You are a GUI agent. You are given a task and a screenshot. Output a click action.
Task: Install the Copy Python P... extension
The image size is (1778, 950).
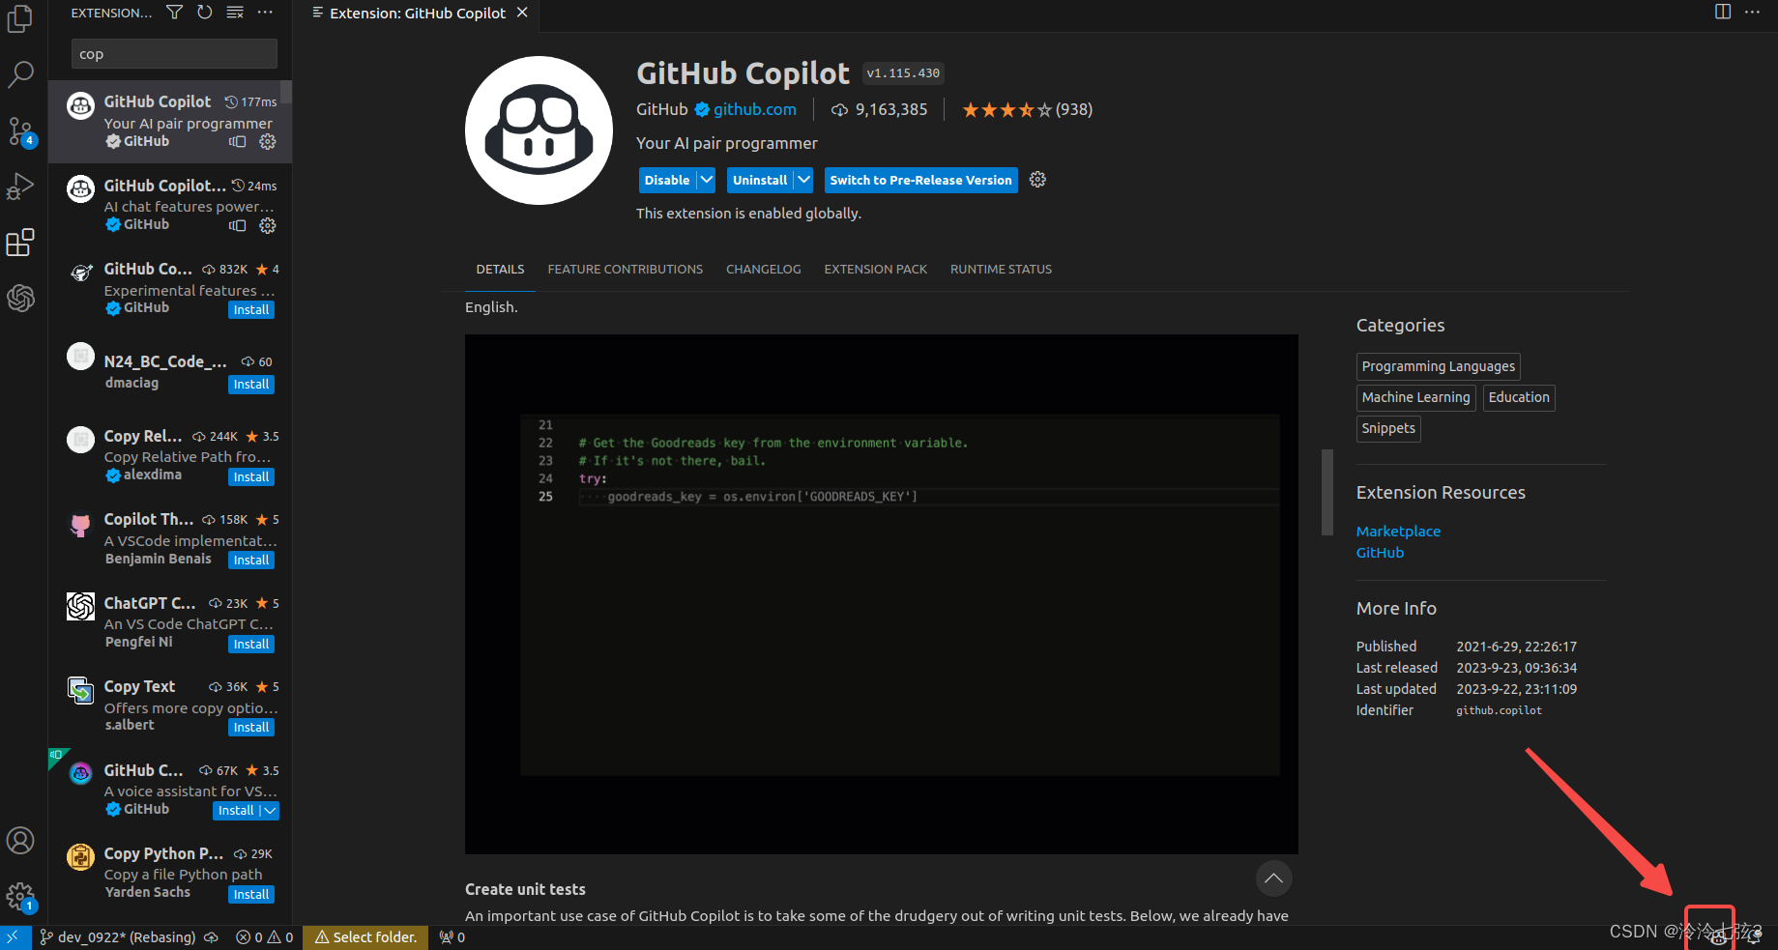[x=251, y=895]
